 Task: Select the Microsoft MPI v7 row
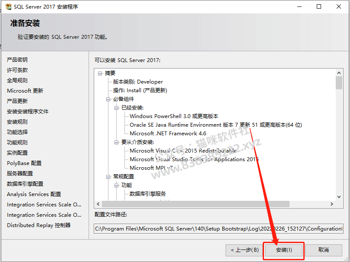151,168
